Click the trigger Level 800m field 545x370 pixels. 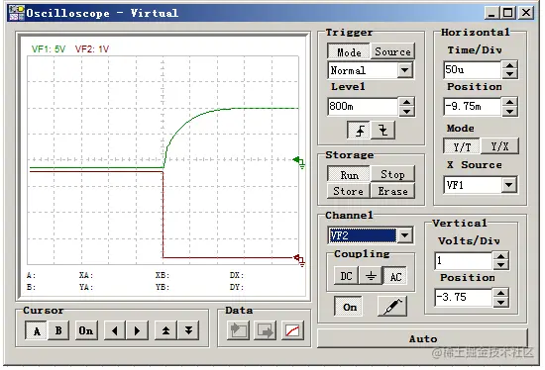click(x=363, y=106)
